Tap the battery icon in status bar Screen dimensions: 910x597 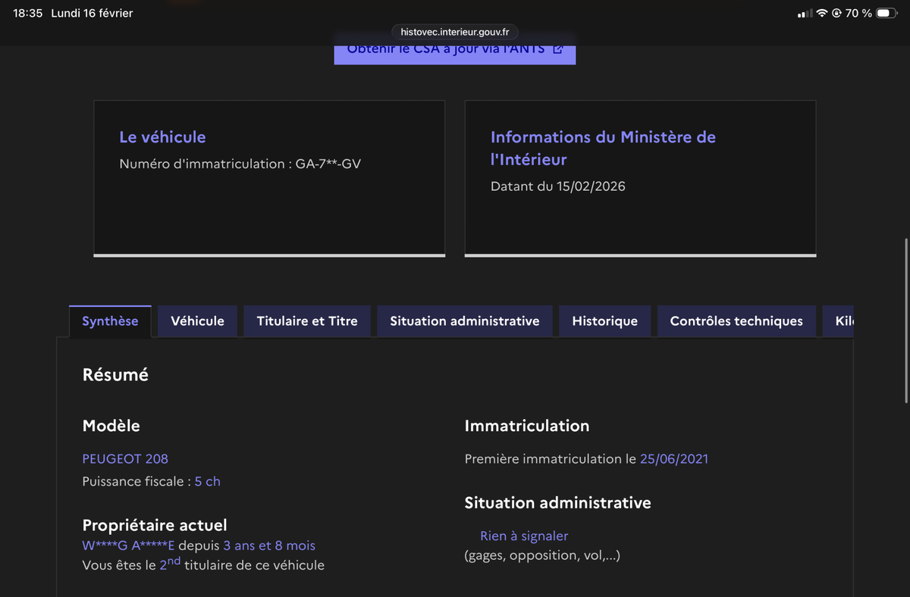(886, 14)
